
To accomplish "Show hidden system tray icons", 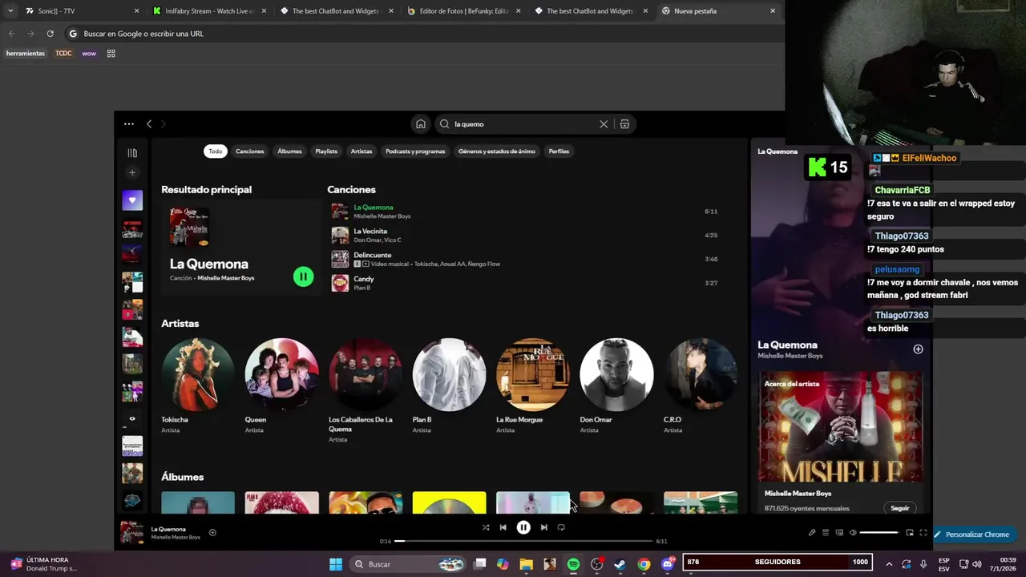I will (x=889, y=564).
